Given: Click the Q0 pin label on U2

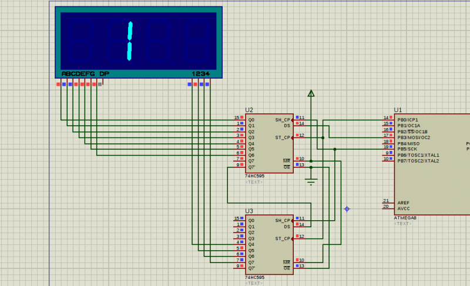Looking at the screenshot, I should 251,120.
